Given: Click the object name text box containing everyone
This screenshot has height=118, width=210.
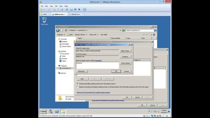Looking at the screenshot, I should (97, 65).
